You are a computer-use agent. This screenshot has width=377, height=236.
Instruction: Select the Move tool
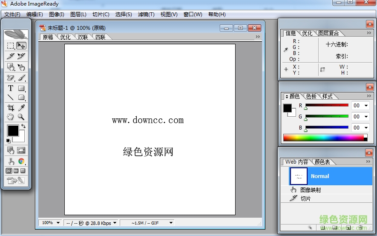[21, 46]
